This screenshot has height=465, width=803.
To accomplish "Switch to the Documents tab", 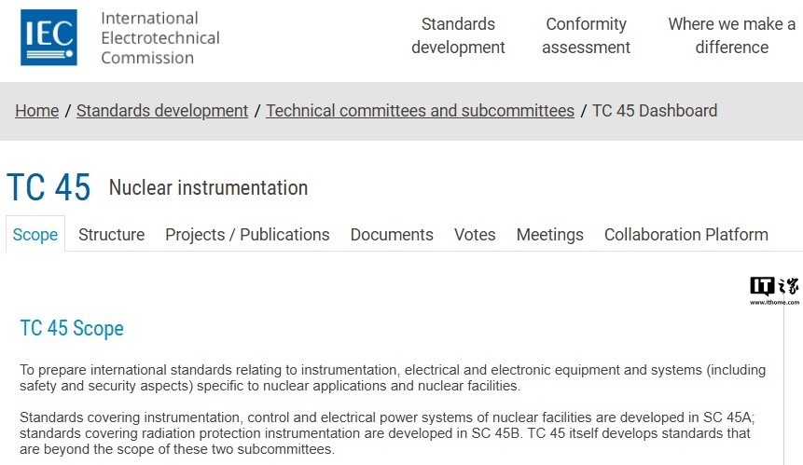I will [392, 234].
